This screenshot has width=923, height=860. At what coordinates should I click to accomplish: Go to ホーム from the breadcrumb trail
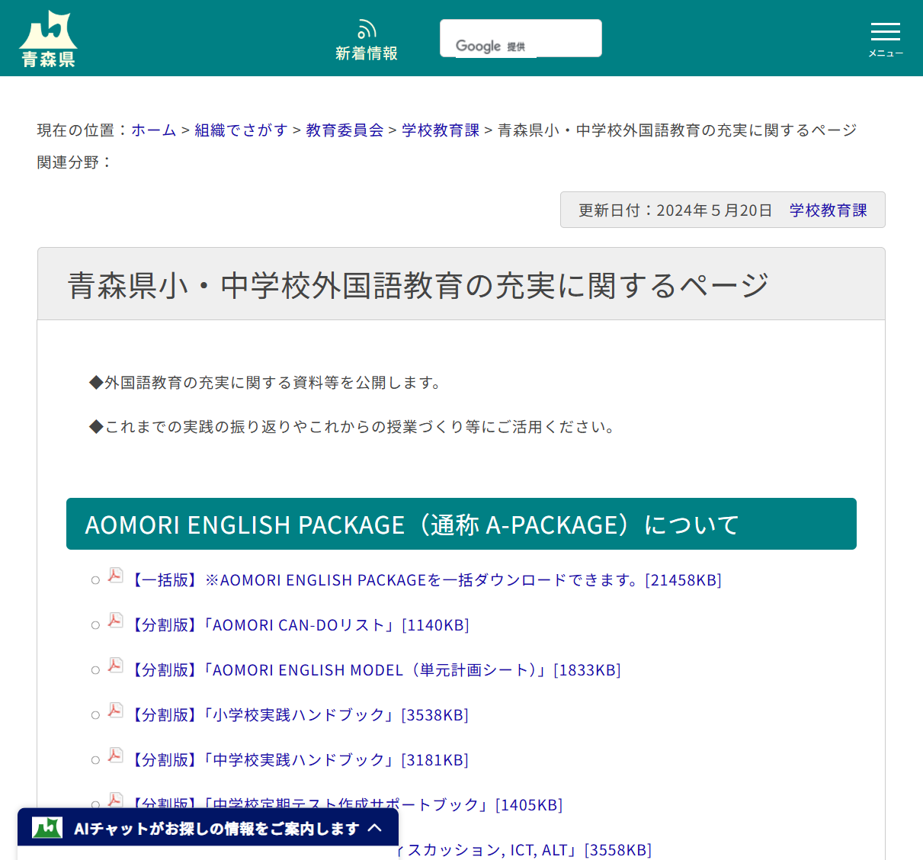(153, 130)
